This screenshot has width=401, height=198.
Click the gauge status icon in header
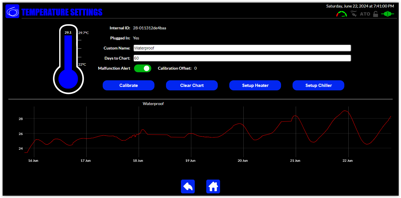pyautogui.click(x=341, y=14)
